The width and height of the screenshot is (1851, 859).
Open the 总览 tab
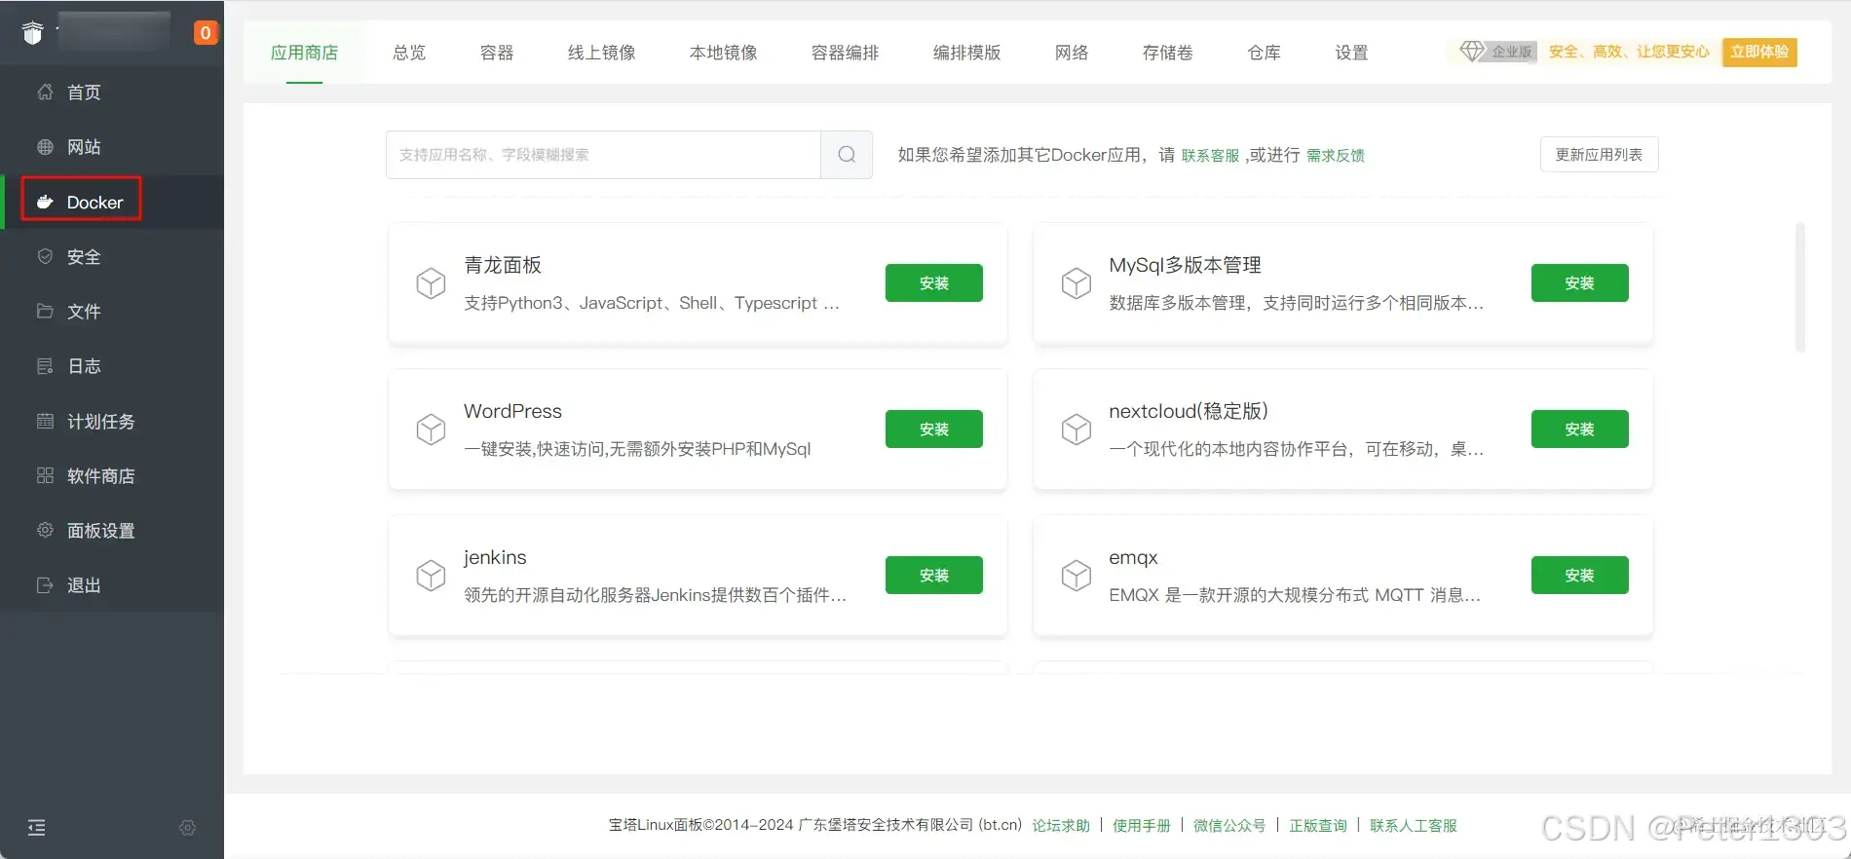click(409, 53)
